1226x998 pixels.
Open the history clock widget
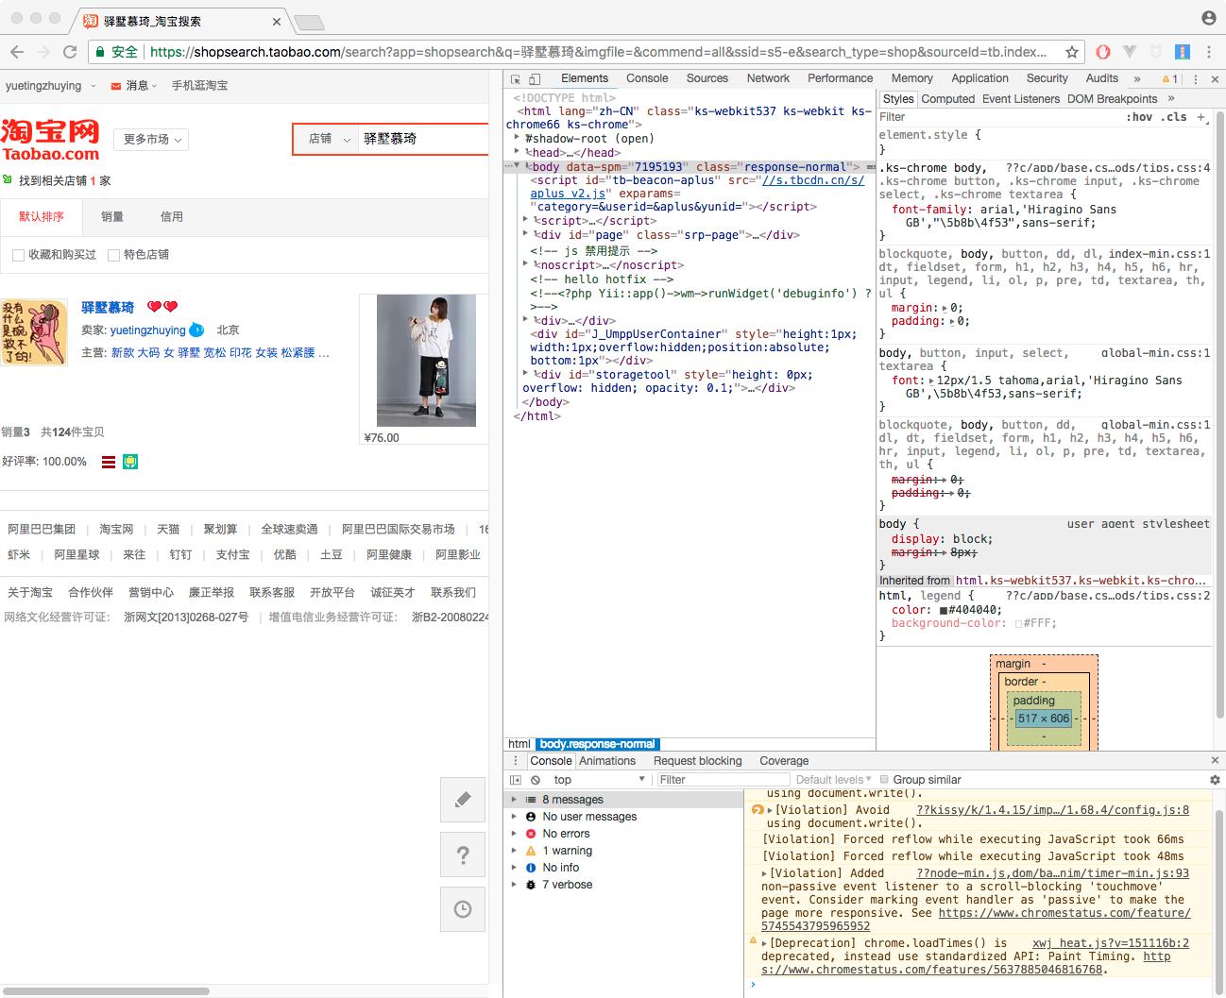click(463, 909)
